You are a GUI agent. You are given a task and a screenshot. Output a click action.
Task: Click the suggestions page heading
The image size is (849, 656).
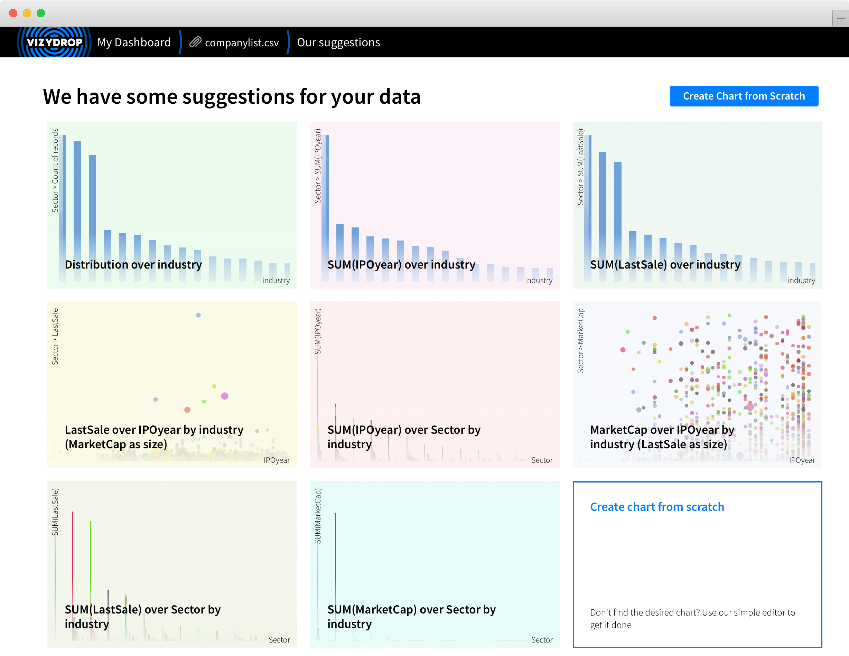(232, 96)
